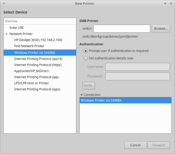175x154 pixels.
Task: Select Internet Printing Protocol (ipps)
Action: [x=37, y=89]
